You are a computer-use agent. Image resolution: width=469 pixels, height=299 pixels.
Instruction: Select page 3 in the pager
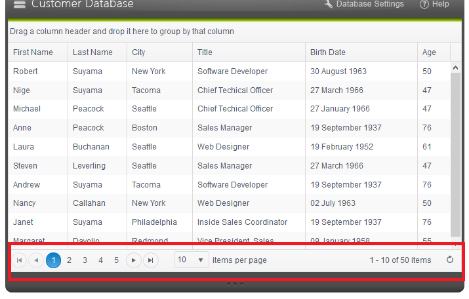tap(85, 260)
